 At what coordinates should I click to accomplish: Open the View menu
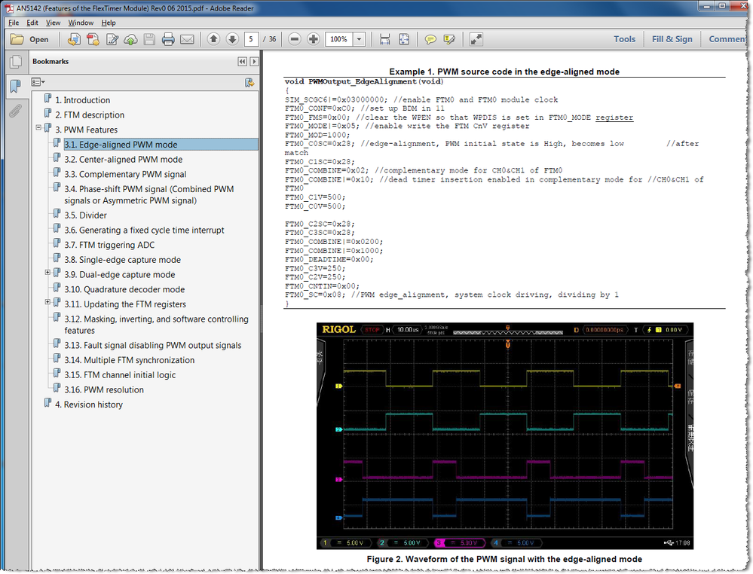(53, 23)
